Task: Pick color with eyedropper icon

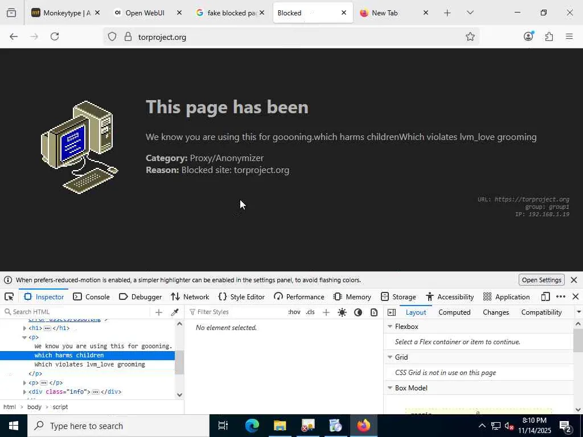Action: point(175,312)
